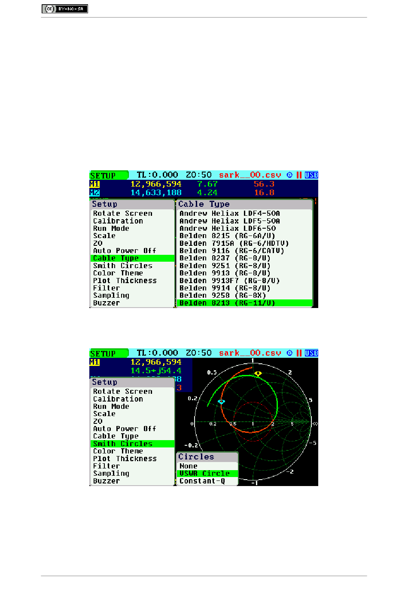This screenshot has width=408, height=595.
Task: Pick Belden 8237 (RG-8/U) cable
Action: [x=244, y=258]
